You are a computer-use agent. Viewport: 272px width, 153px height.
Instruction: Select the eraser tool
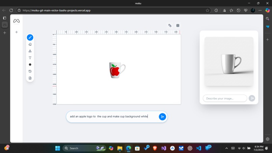[30, 44]
